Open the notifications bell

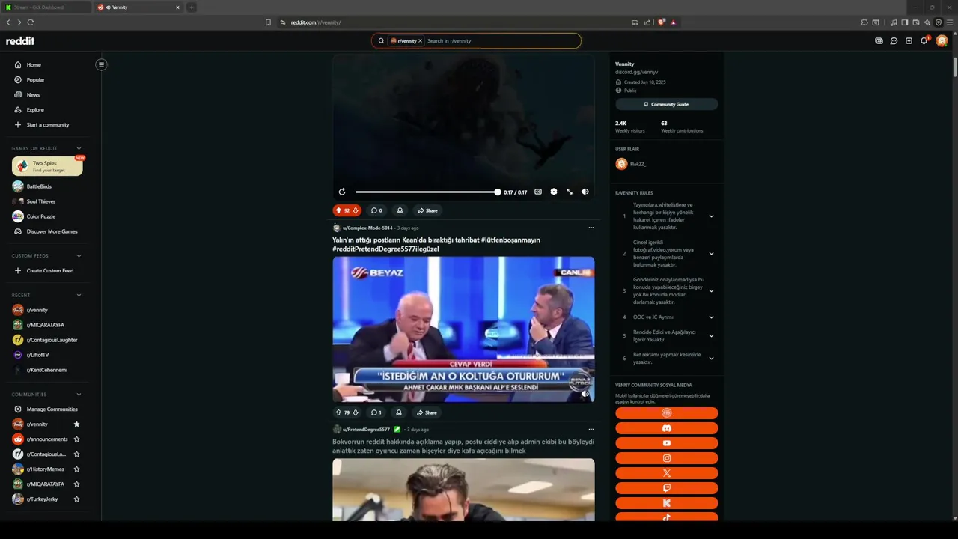[924, 41]
